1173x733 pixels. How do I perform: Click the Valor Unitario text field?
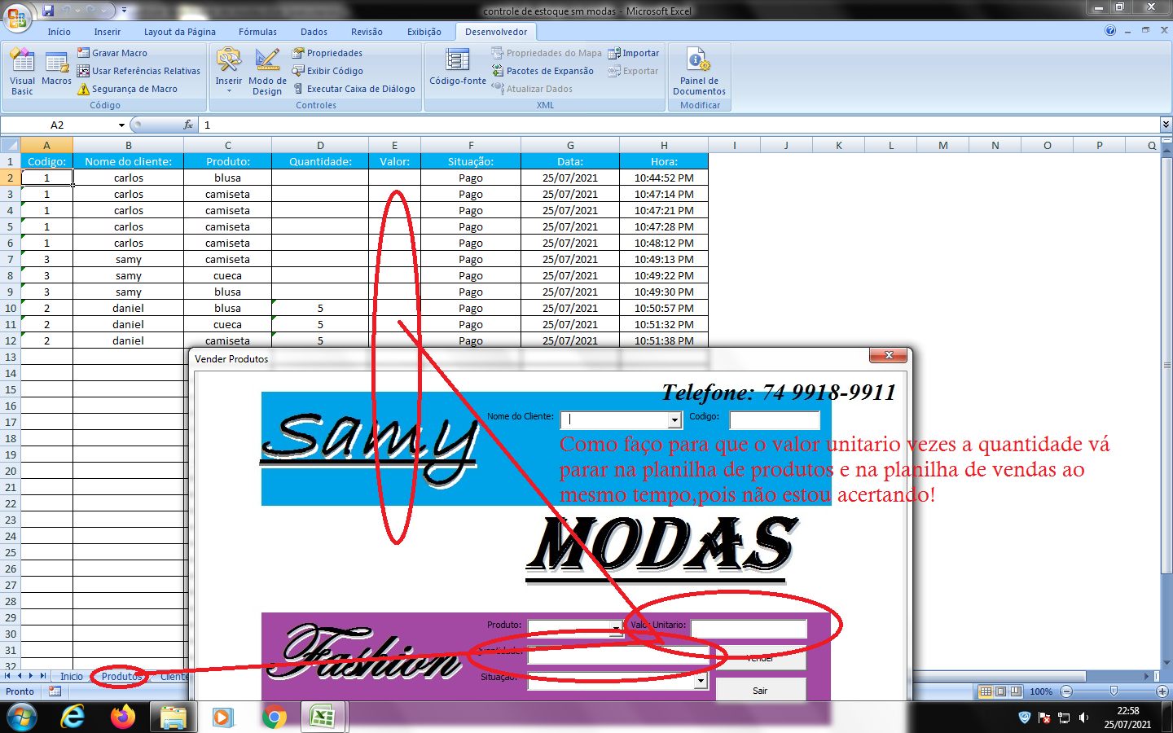tap(749, 629)
